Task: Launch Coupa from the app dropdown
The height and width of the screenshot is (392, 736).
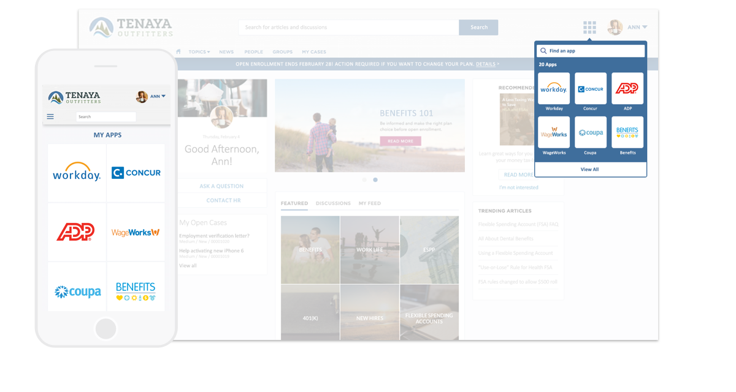Action: [591, 132]
